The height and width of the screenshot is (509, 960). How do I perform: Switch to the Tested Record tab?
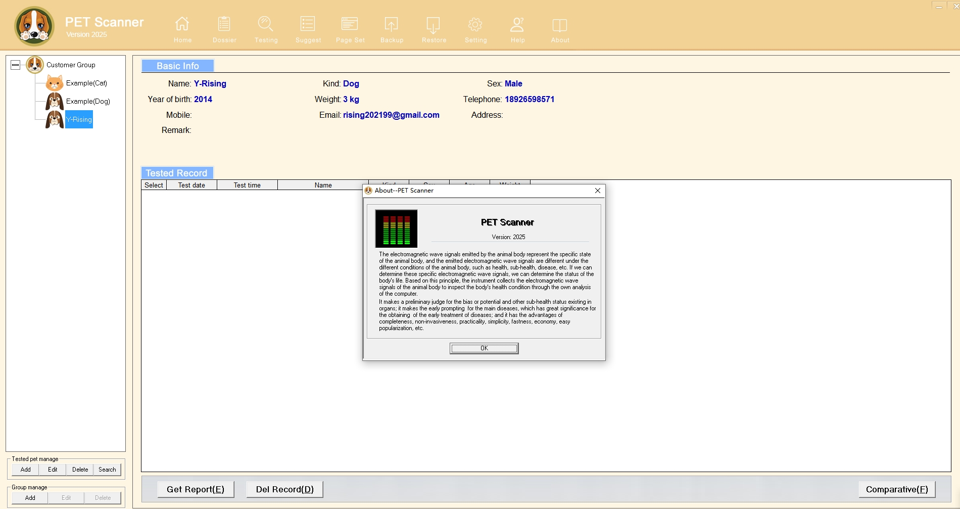click(177, 173)
